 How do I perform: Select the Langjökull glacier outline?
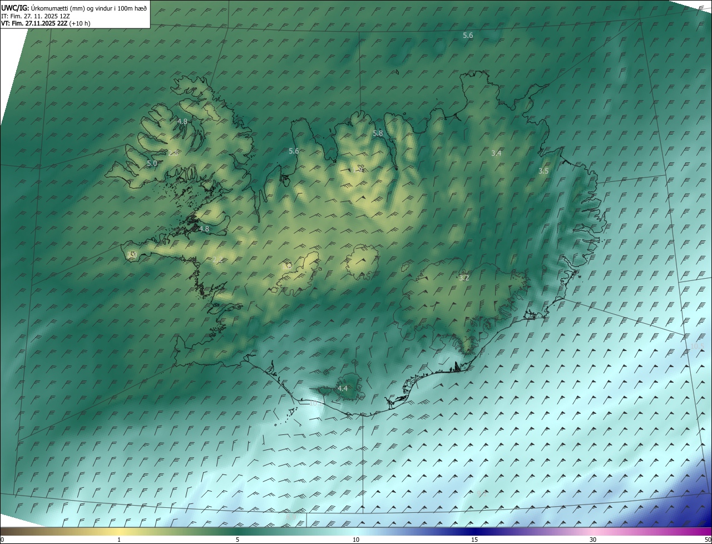pyautogui.click(x=298, y=273)
